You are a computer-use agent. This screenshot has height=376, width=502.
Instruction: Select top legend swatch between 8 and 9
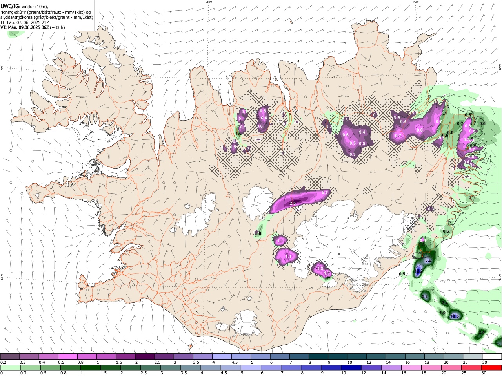click(318, 357)
